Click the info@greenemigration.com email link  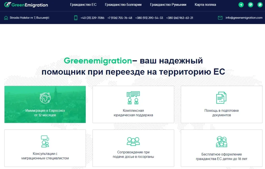point(244,18)
